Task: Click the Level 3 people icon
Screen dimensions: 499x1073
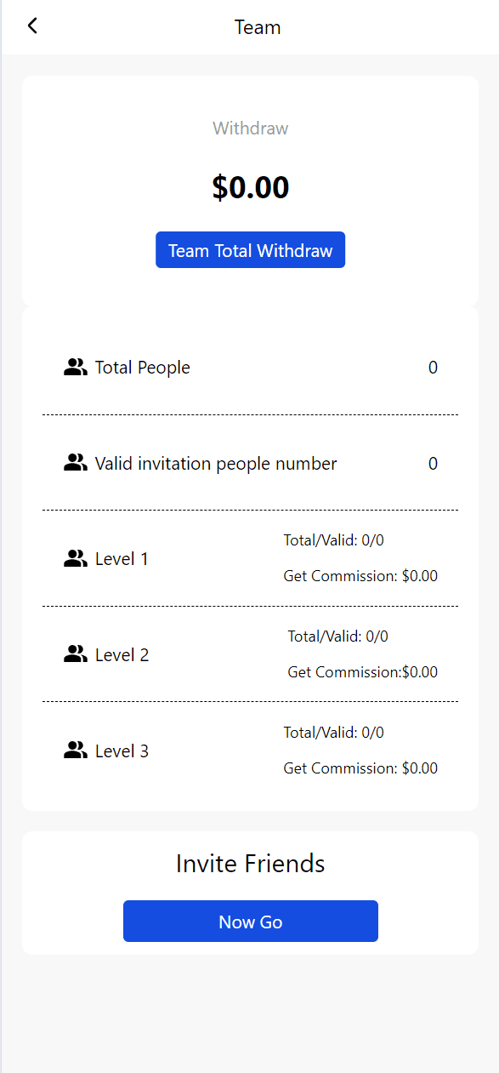Action: click(76, 751)
